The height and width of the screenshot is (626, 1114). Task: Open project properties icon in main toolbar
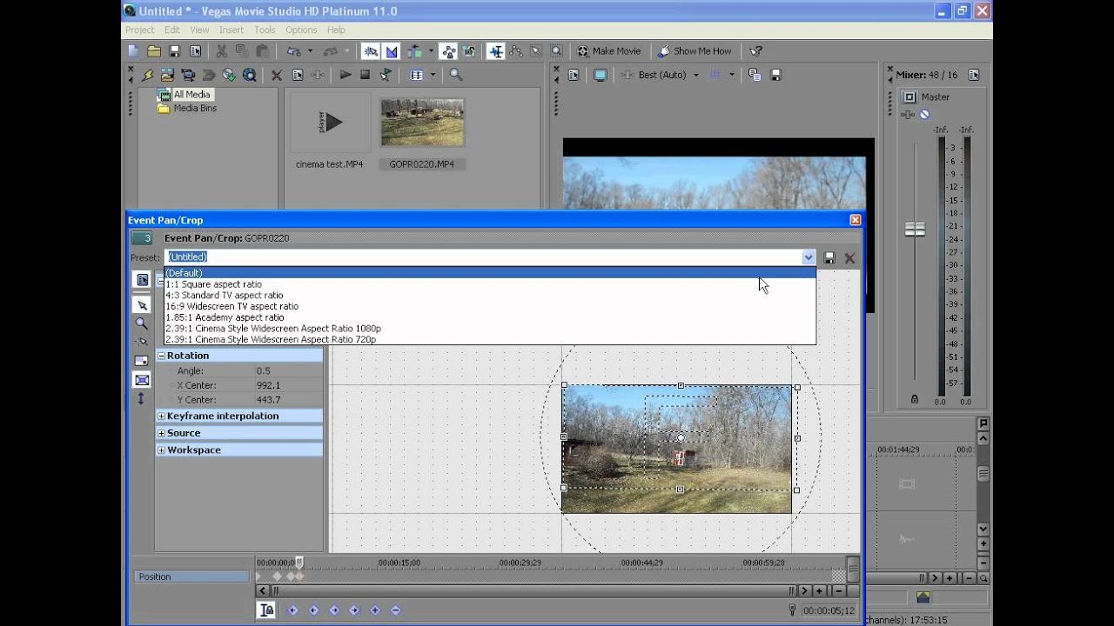tap(195, 51)
